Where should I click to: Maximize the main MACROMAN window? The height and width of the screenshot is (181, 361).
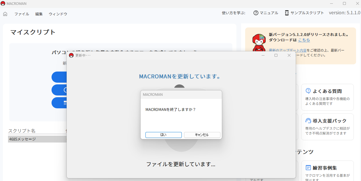coord(344,3)
